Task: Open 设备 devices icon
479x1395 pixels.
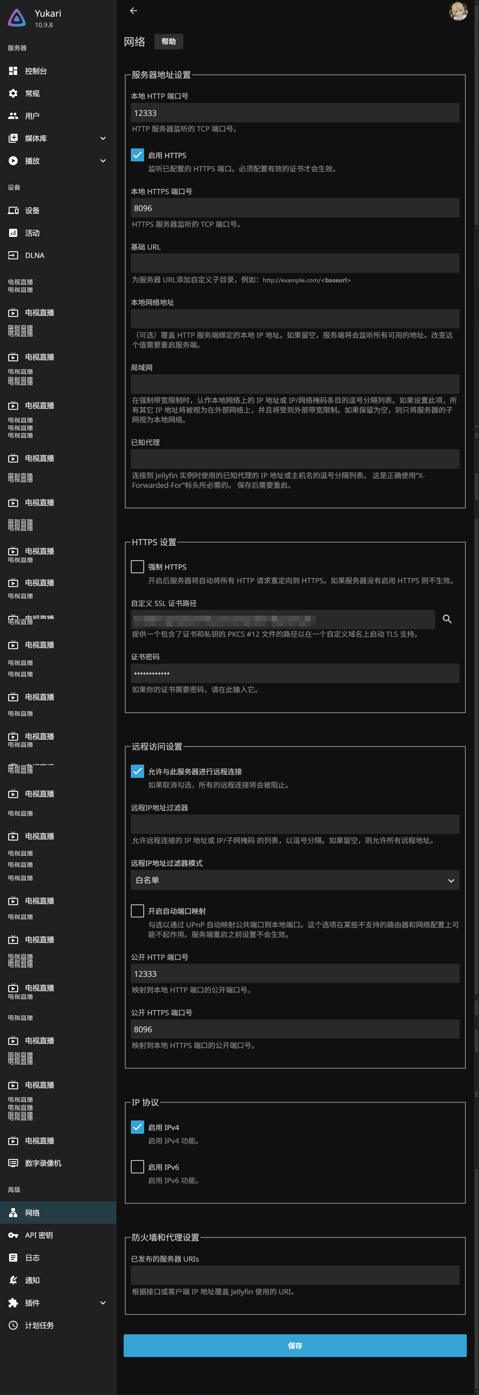Action: pos(13,211)
